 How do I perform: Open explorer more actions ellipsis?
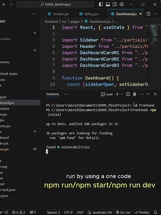click(x=34, y=14)
